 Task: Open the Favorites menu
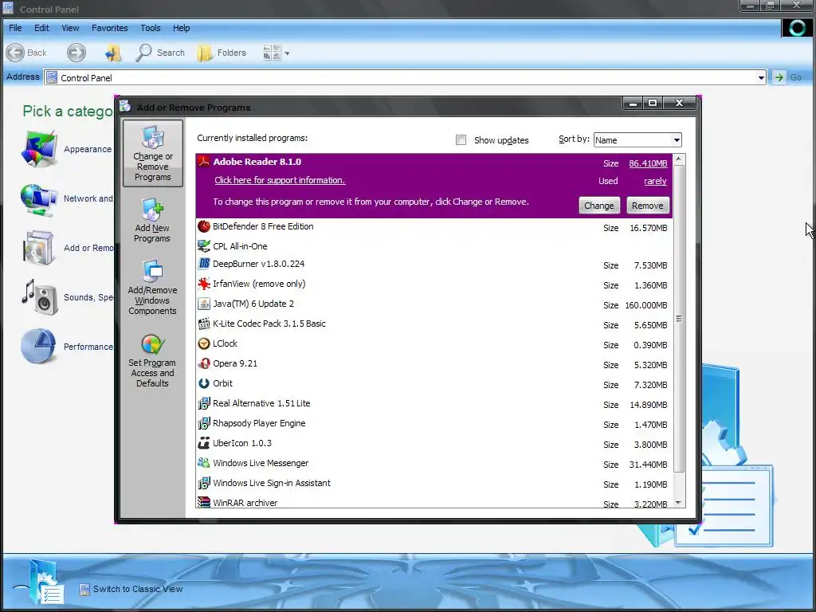pos(110,28)
